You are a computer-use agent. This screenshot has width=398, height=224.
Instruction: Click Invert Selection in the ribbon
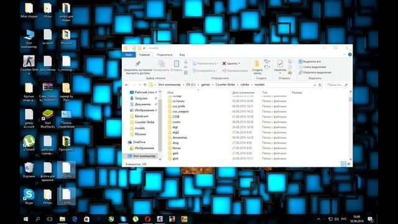(x=315, y=72)
